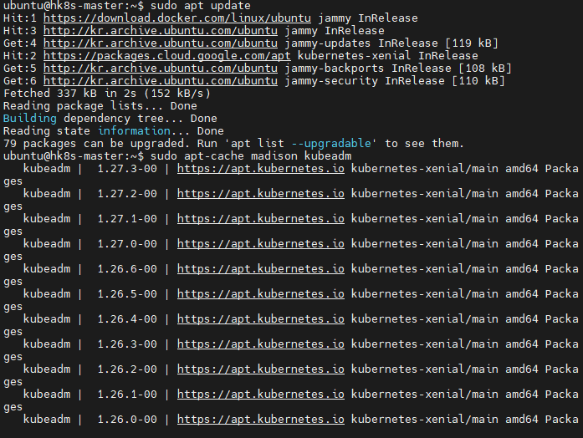Image resolution: width=583 pixels, height=438 pixels.
Task: Click 'jammy-updates InRelease' text
Action: click(x=361, y=43)
